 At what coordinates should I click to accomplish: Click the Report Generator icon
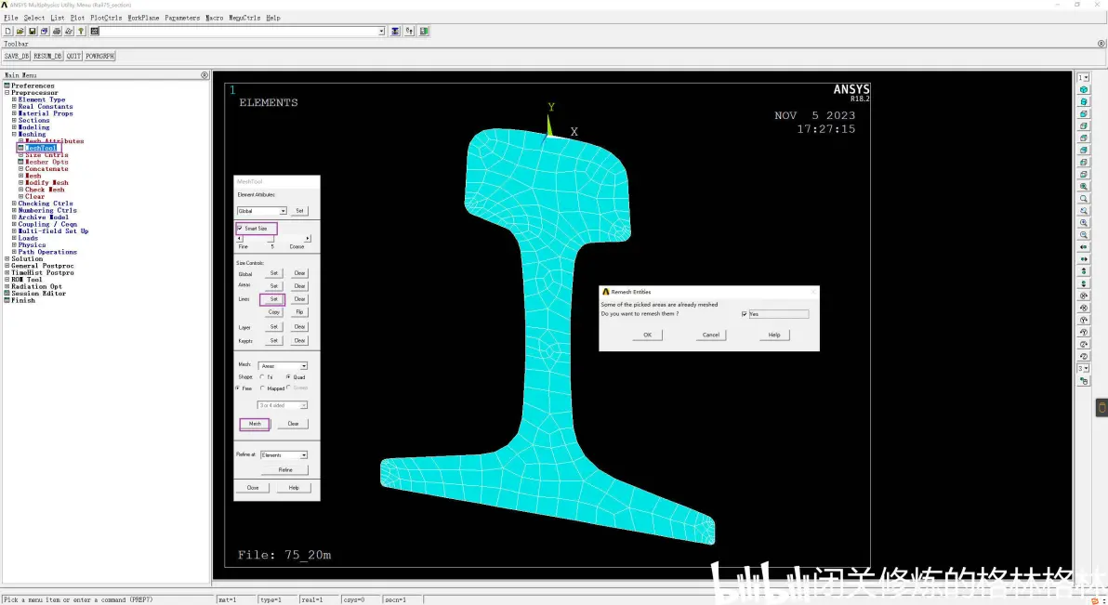tap(69, 31)
